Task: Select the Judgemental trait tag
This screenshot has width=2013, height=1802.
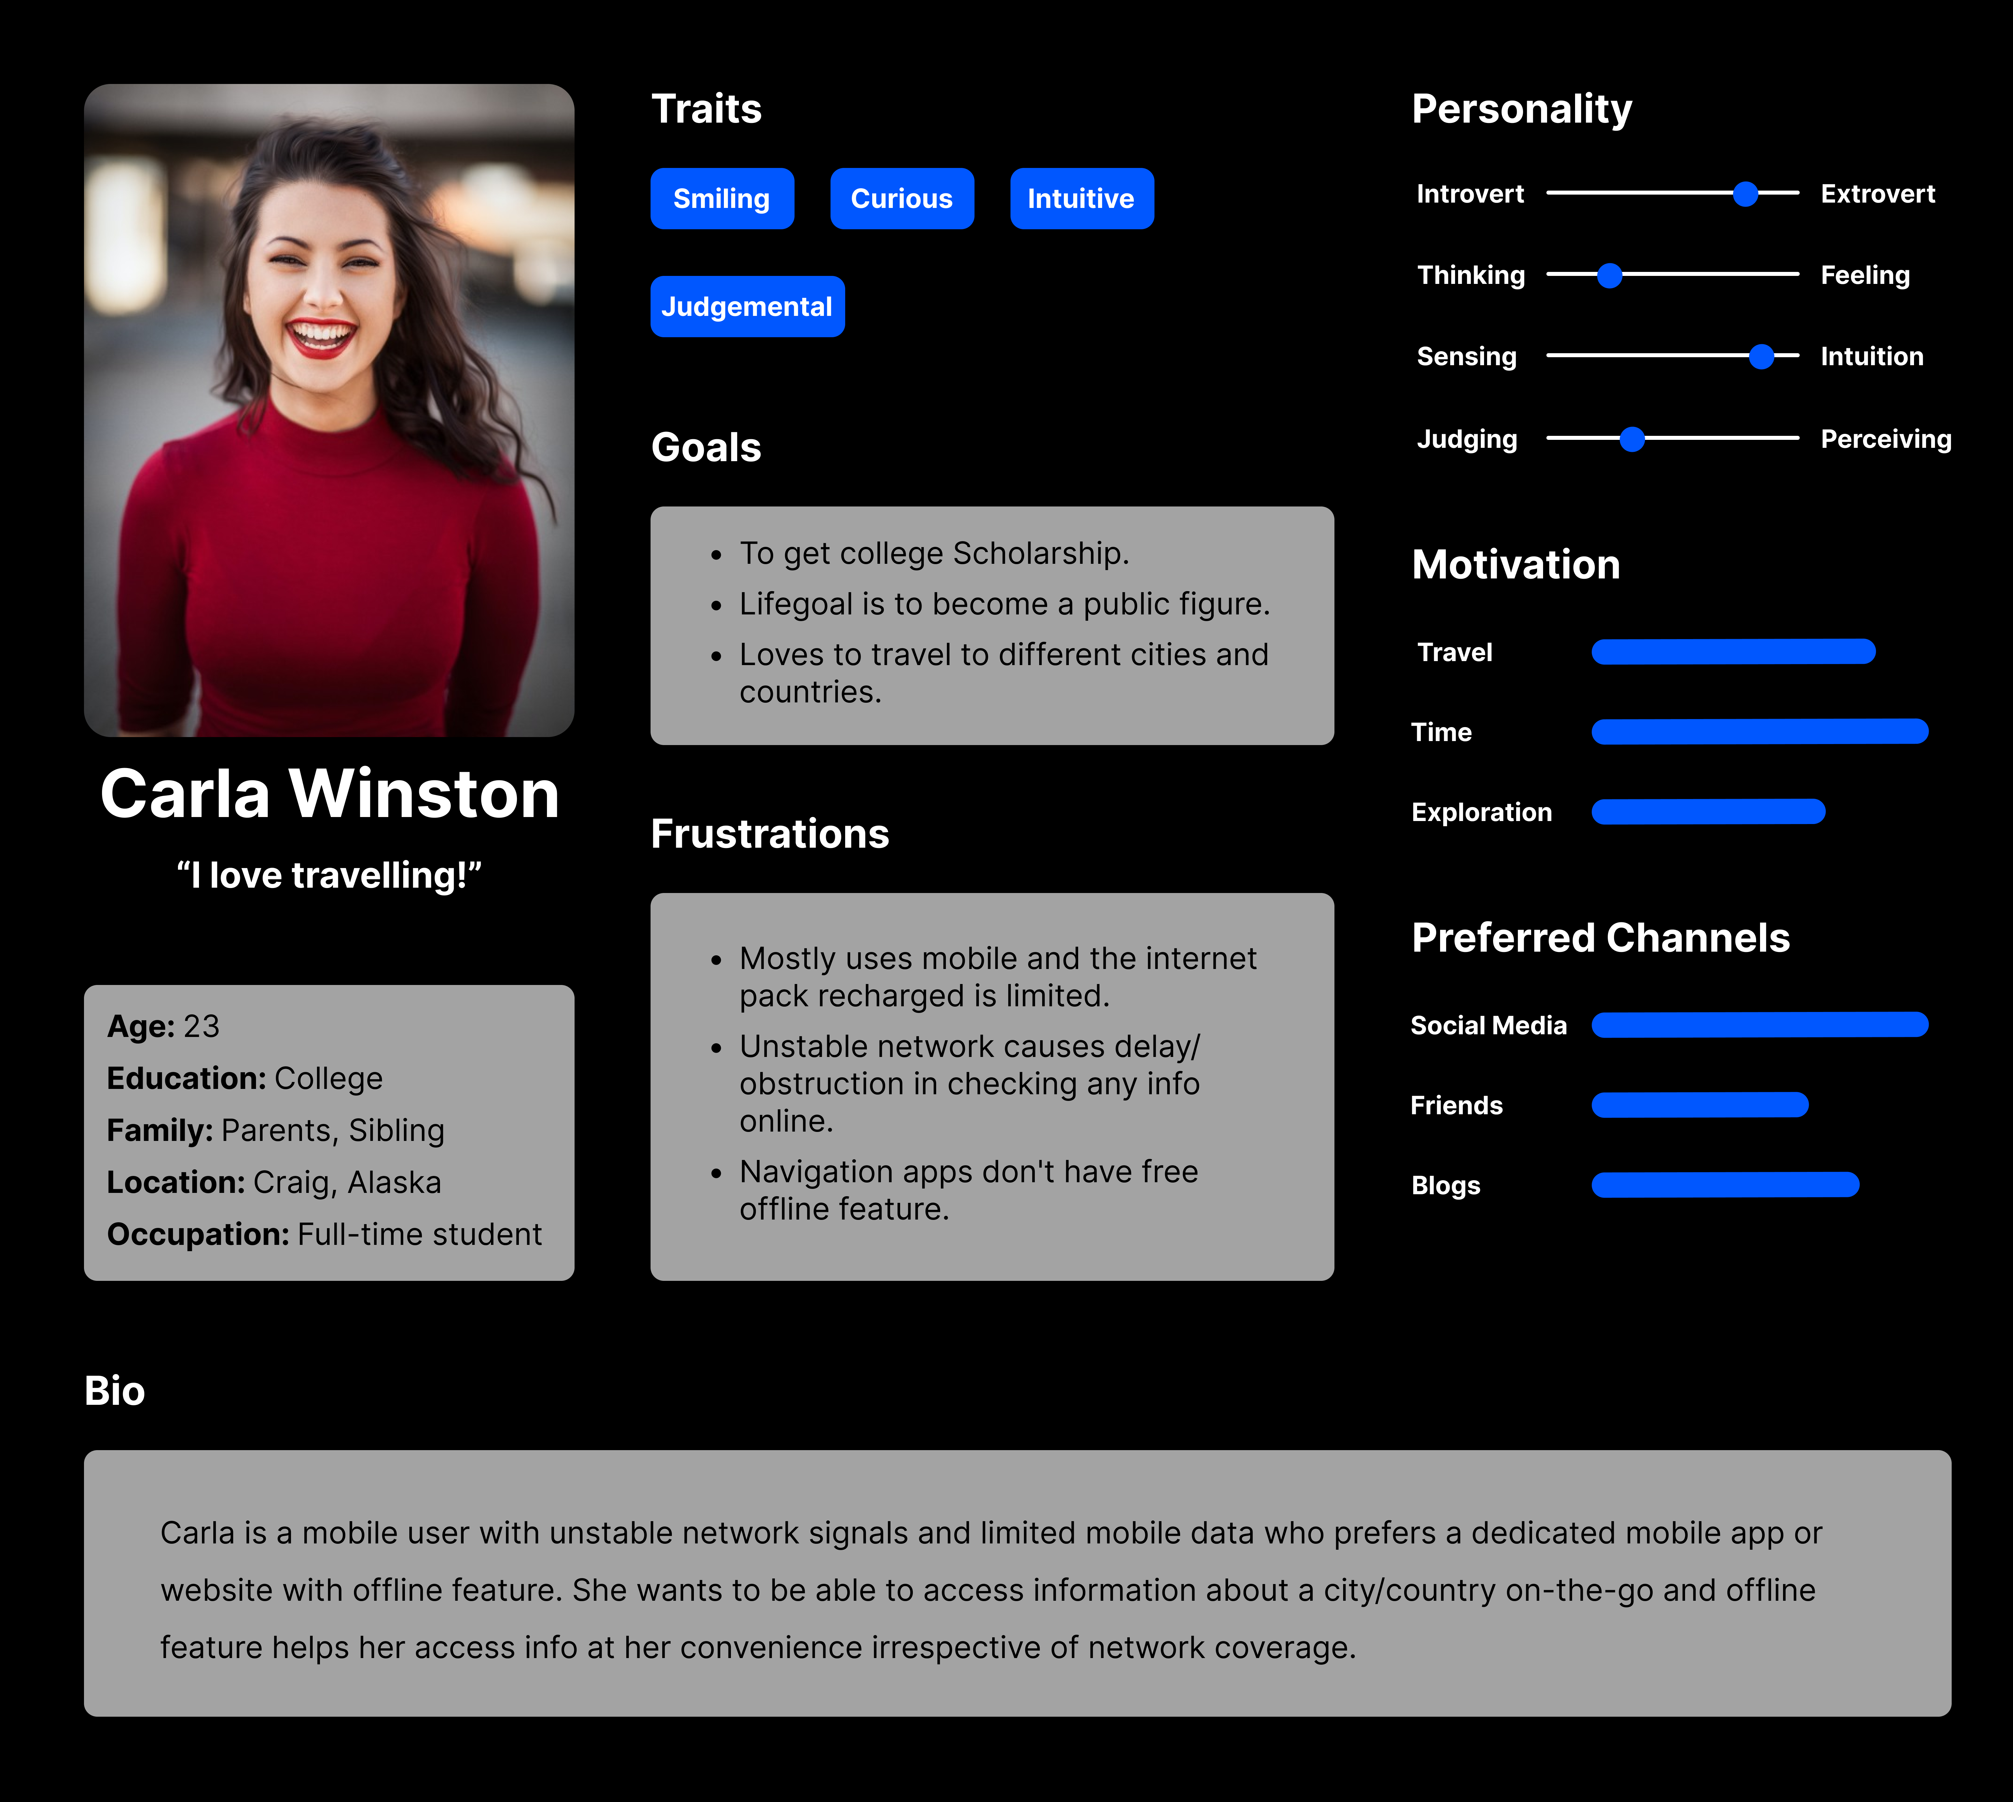Action: point(747,307)
